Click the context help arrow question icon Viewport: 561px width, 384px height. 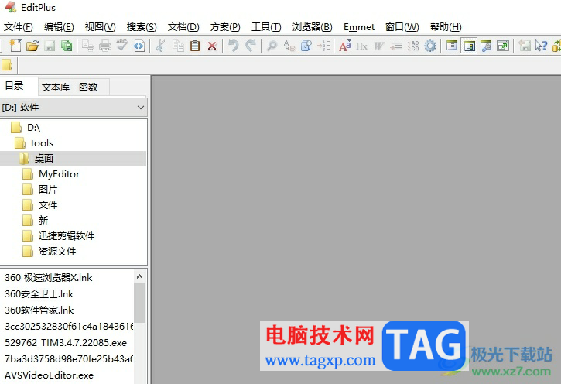(541, 46)
